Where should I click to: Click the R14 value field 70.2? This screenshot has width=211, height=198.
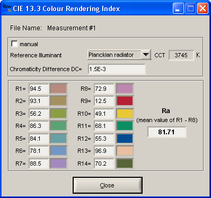pyautogui.click(x=104, y=163)
